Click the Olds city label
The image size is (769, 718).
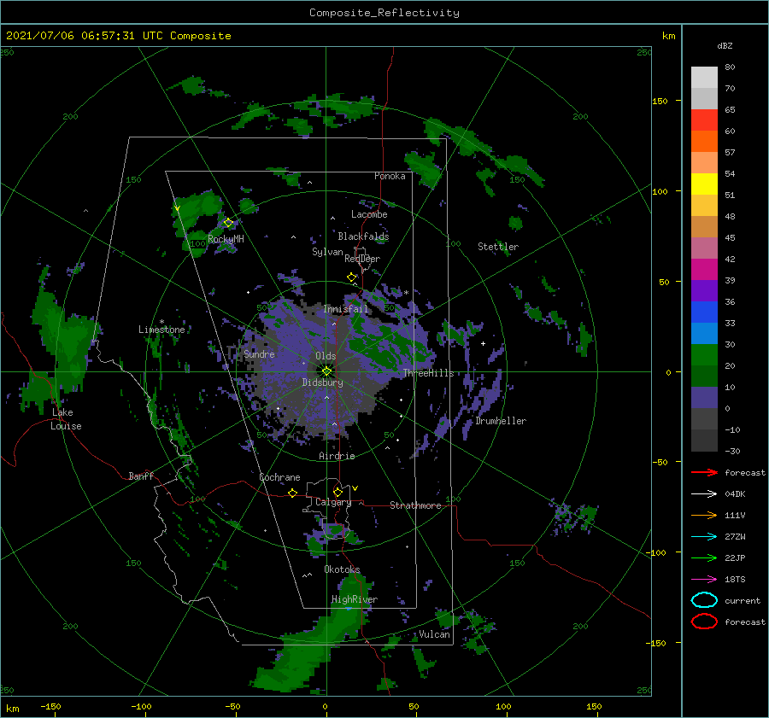[326, 356]
